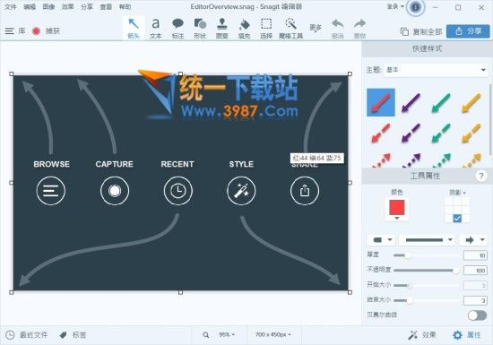Select the Shape tool
Screen dimensions: 493x345
click(x=200, y=28)
